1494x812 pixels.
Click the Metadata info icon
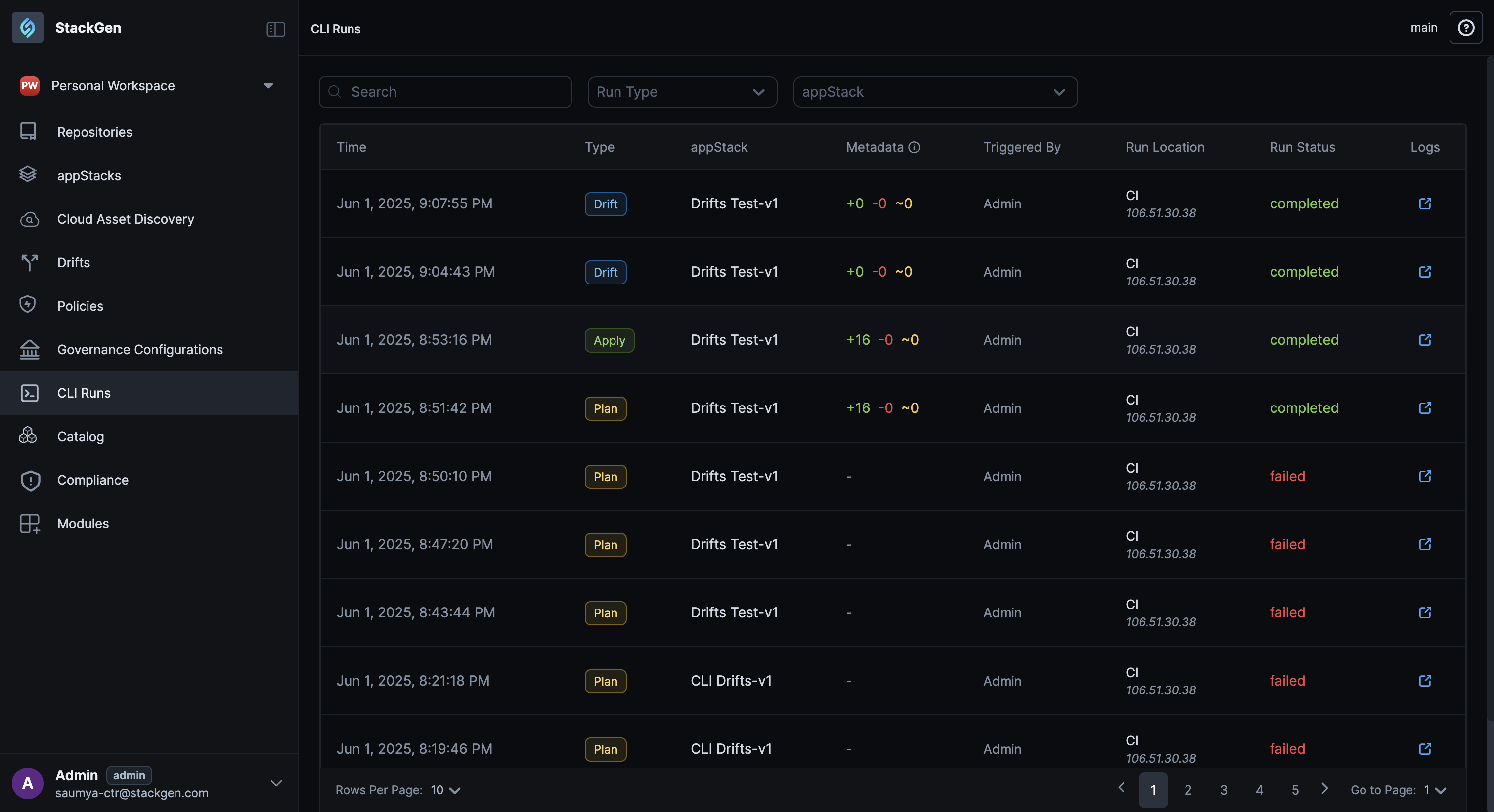tap(914, 147)
